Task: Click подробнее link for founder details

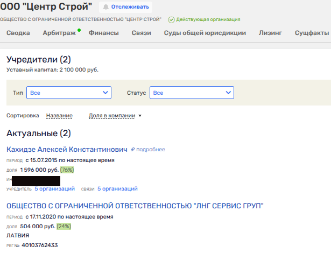Action: tap(151, 150)
